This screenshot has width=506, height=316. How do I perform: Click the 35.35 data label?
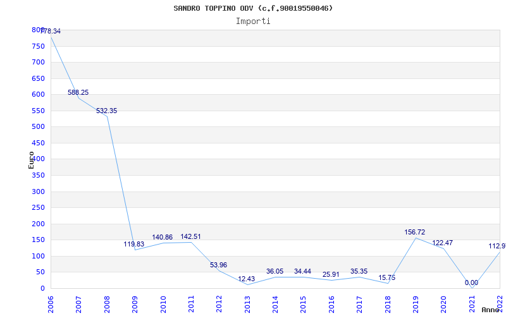pyautogui.click(x=359, y=272)
